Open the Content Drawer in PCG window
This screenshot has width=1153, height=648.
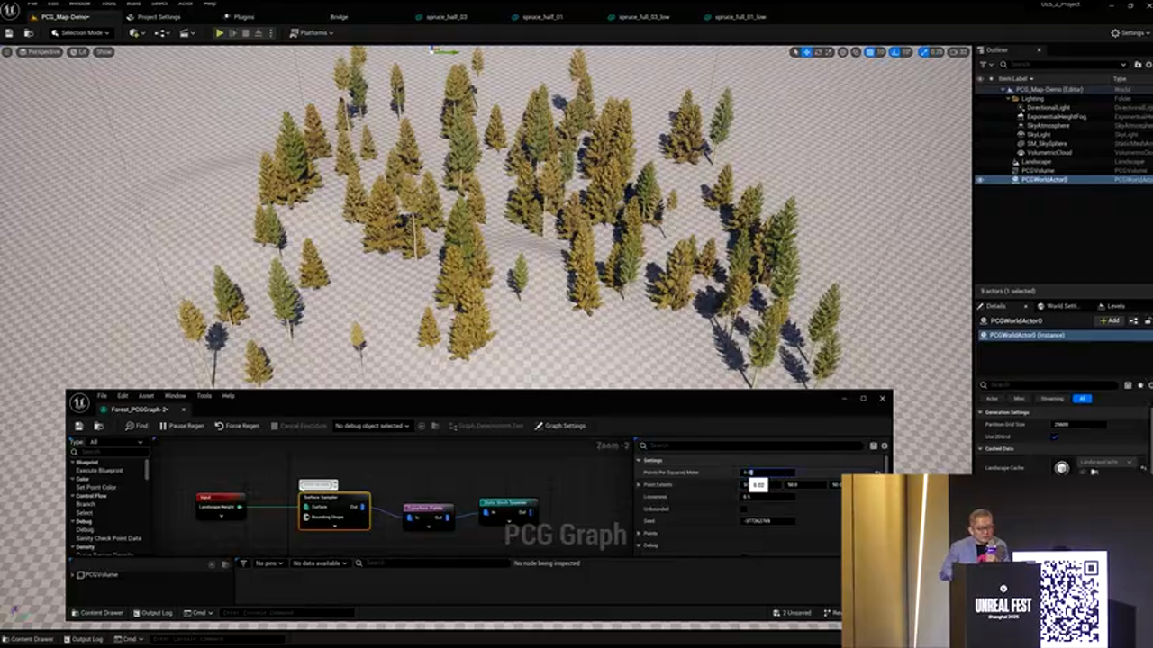[x=97, y=613]
